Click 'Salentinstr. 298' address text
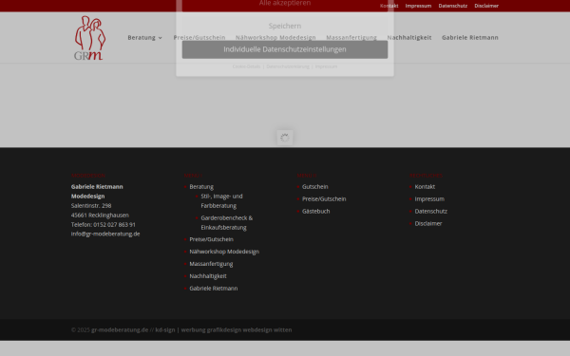The height and width of the screenshot is (356, 570). (91, 206)
